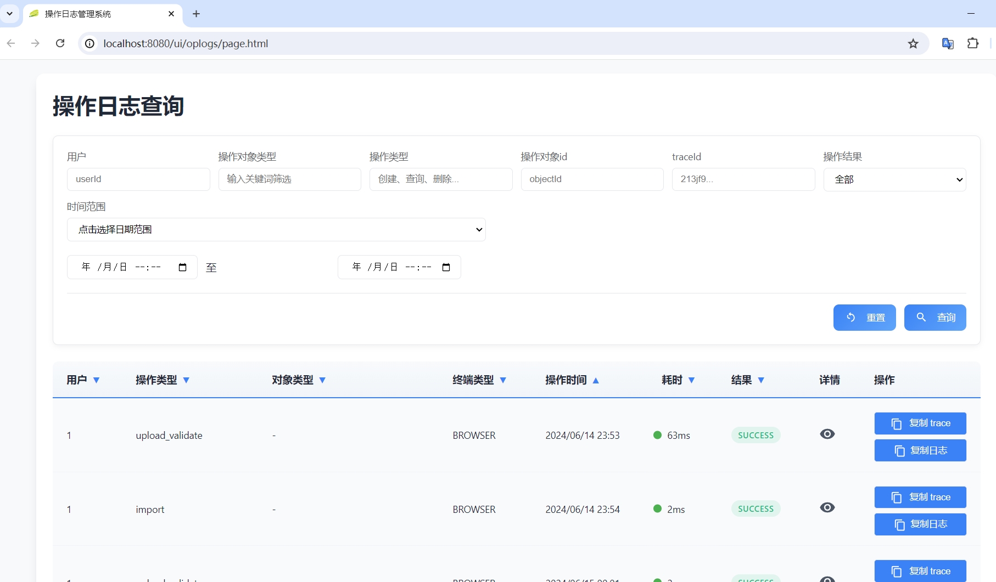The height and width of the screenshot is (582, 996).
Task: Focus the userId input field
Action: [138, 179]
